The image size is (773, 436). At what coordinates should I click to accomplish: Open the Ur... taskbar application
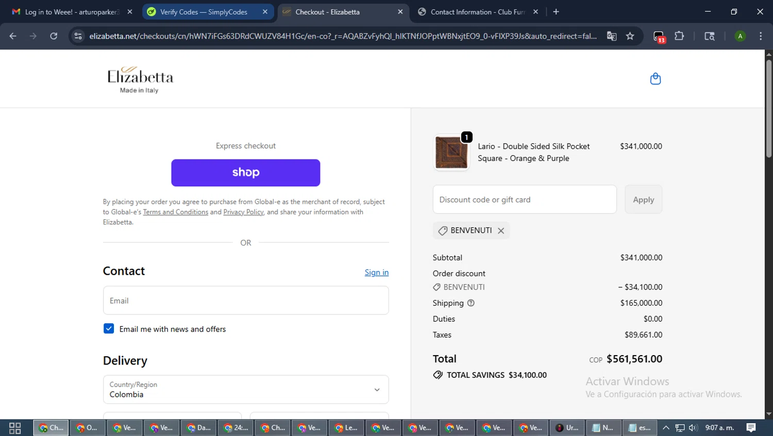(567, 428)
